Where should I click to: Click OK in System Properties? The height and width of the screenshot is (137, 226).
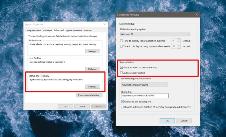(65, 106)
